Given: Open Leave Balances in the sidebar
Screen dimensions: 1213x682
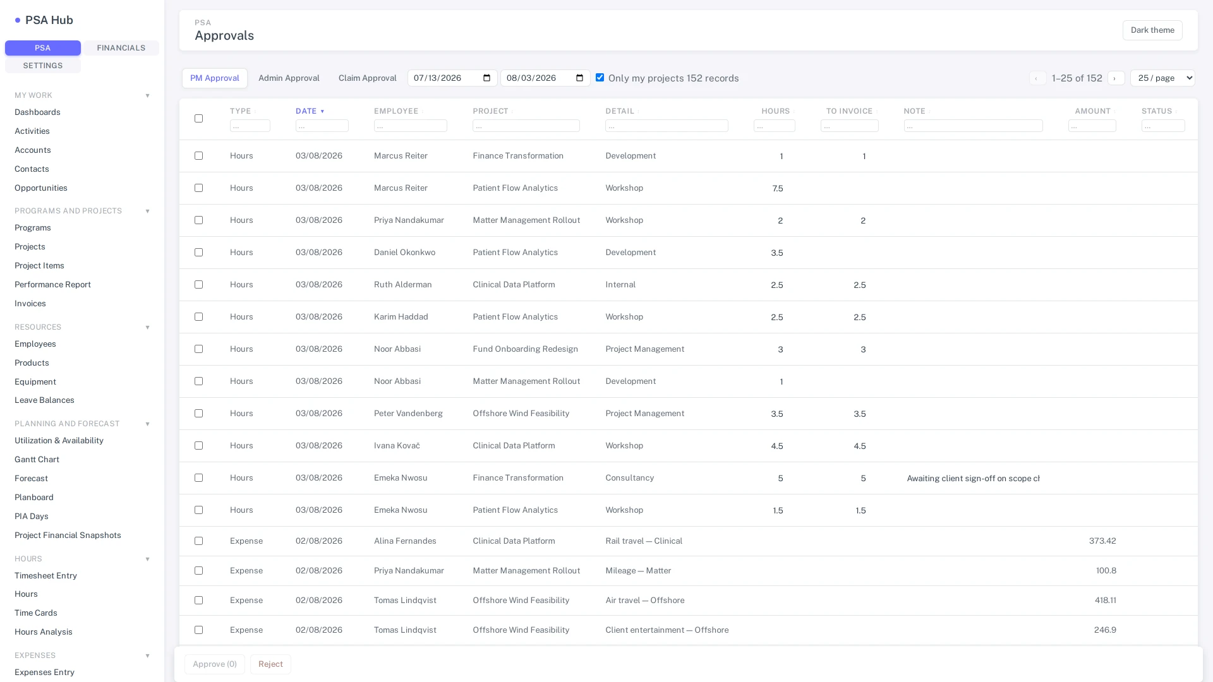Looking at the screenshot, I should tap(44, 400).
